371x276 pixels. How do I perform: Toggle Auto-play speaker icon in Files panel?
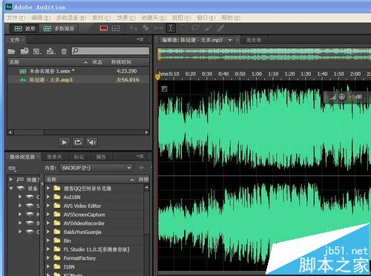click(x=92, y=142)
